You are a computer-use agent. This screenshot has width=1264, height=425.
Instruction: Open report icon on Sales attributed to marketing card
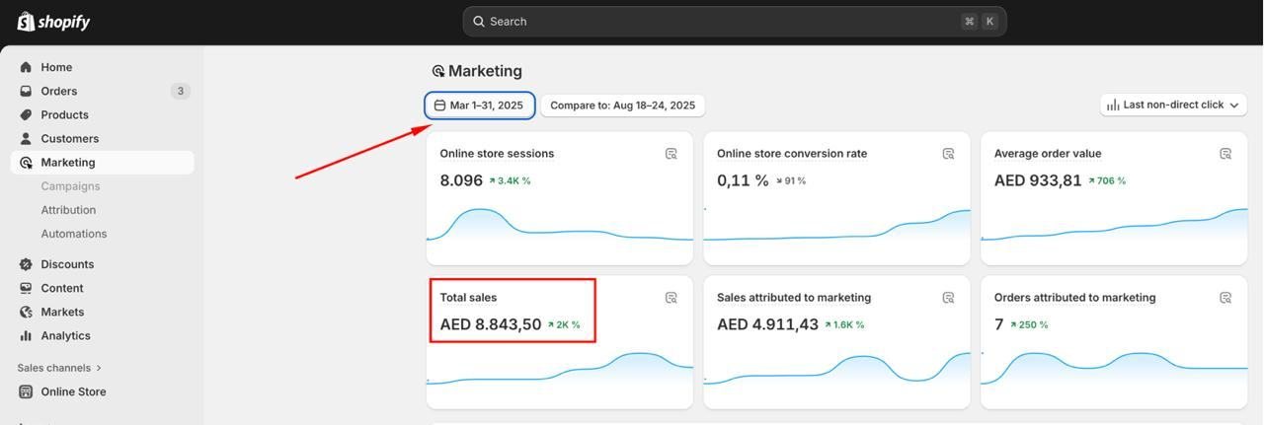click(x=948, y=298)
